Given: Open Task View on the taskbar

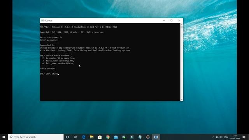Looking at the screenshot, I should (x=75, y=137).
